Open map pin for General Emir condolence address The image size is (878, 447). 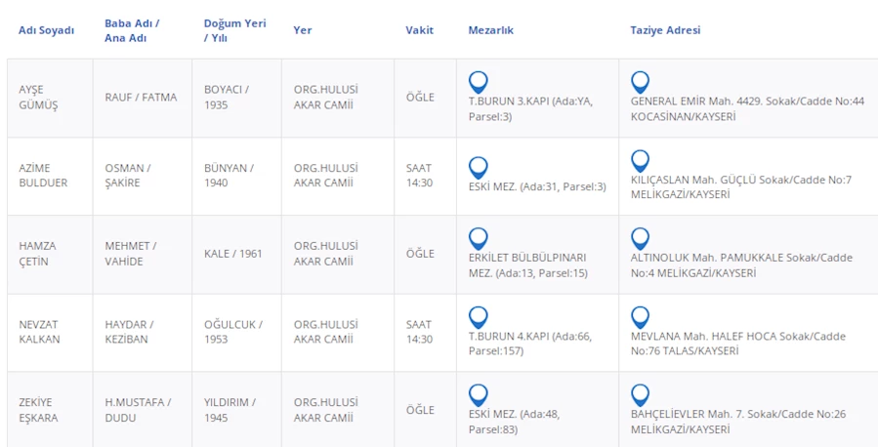click(x=640, y=82)
